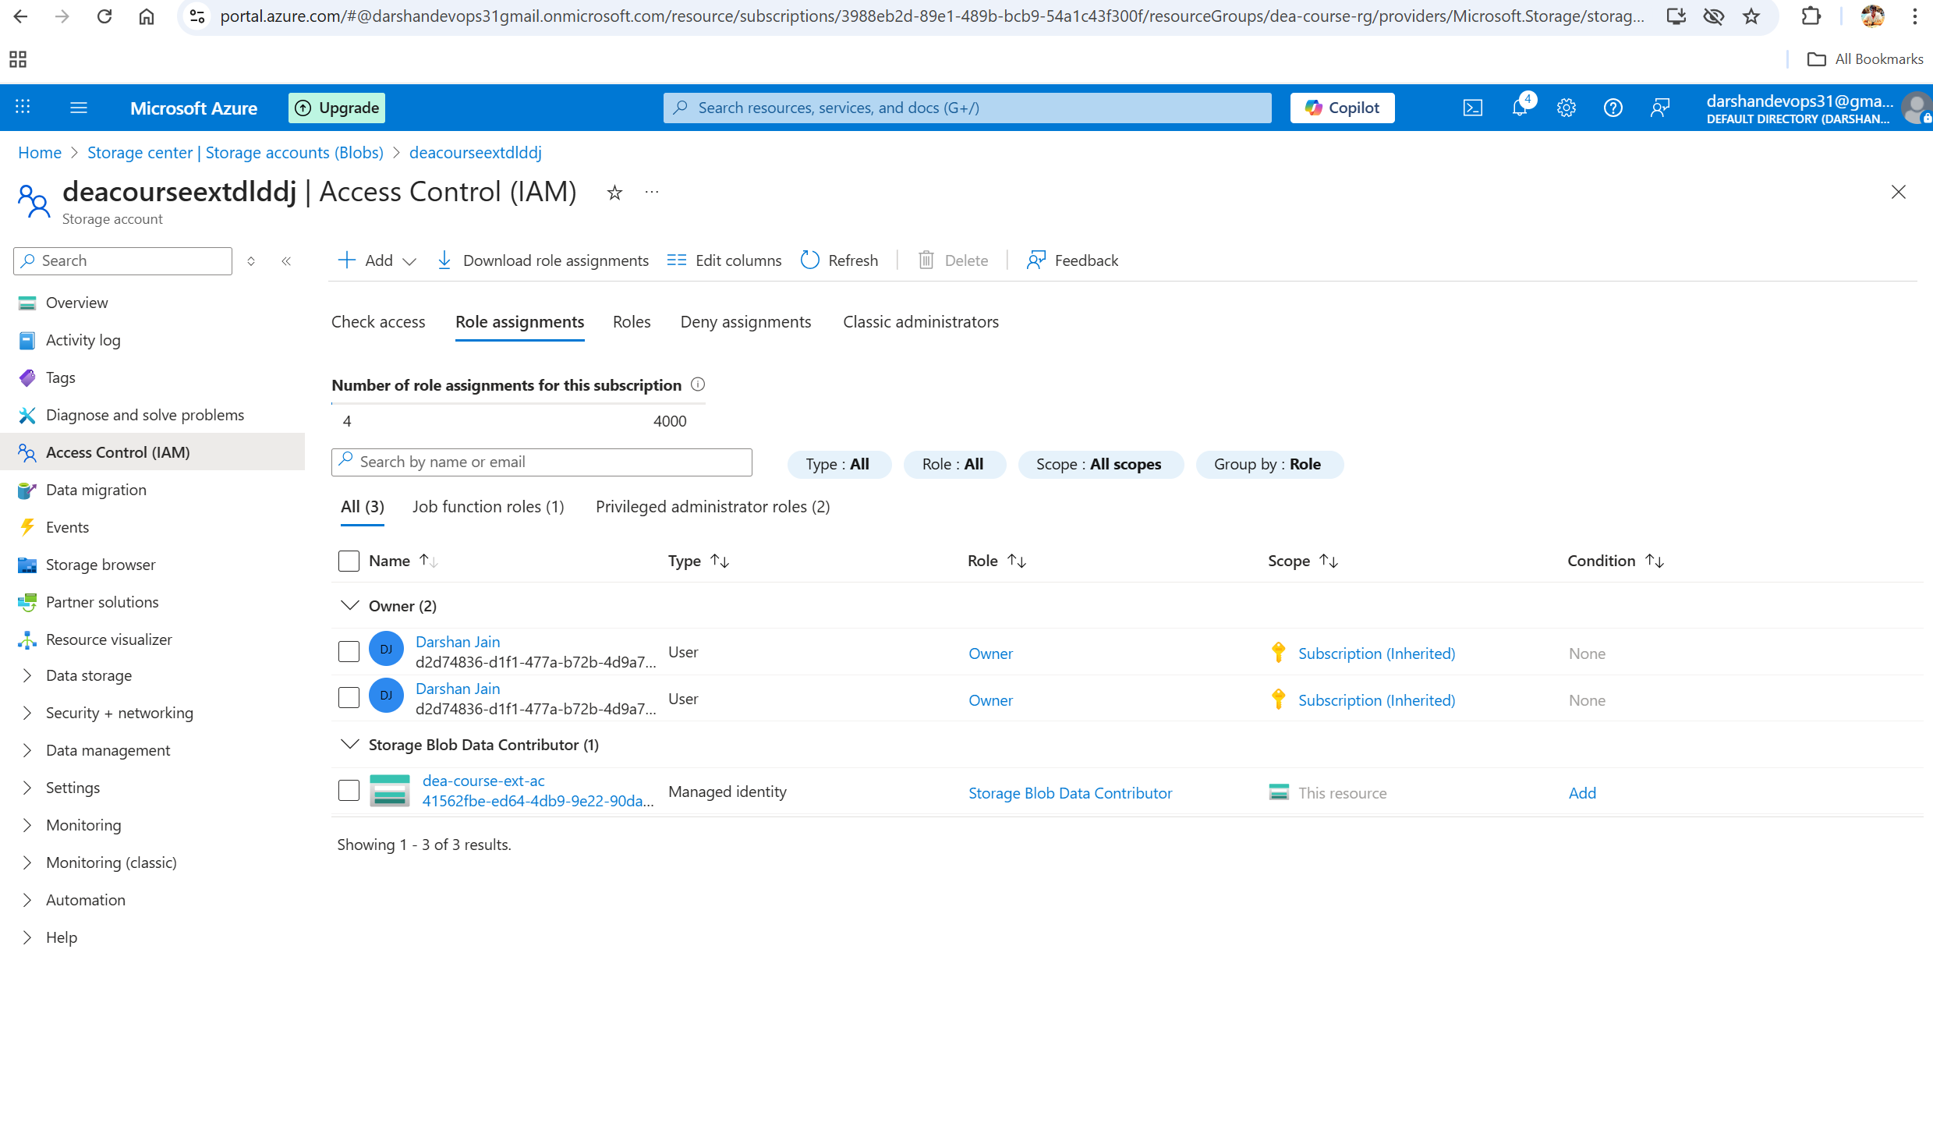Click the Search by name or email field
The image size is (1933, 1144).
[541, 462]
